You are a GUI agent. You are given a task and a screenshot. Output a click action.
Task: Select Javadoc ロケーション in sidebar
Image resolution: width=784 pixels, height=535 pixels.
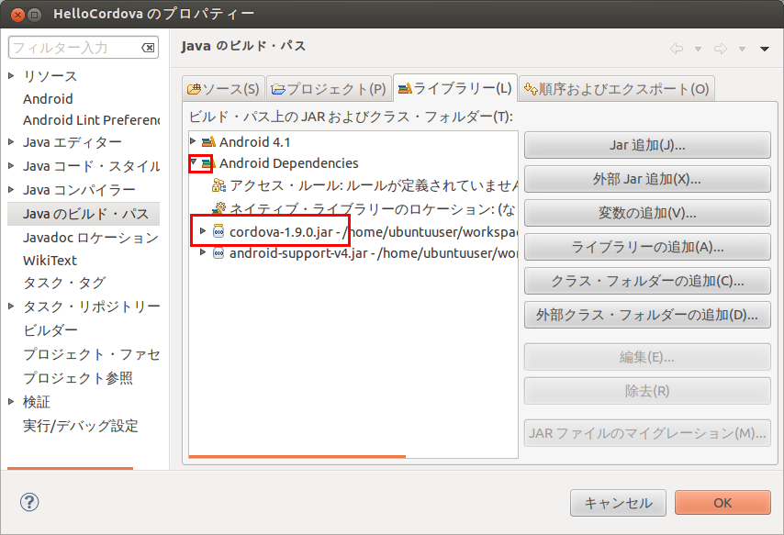click(x=91, y=238)
